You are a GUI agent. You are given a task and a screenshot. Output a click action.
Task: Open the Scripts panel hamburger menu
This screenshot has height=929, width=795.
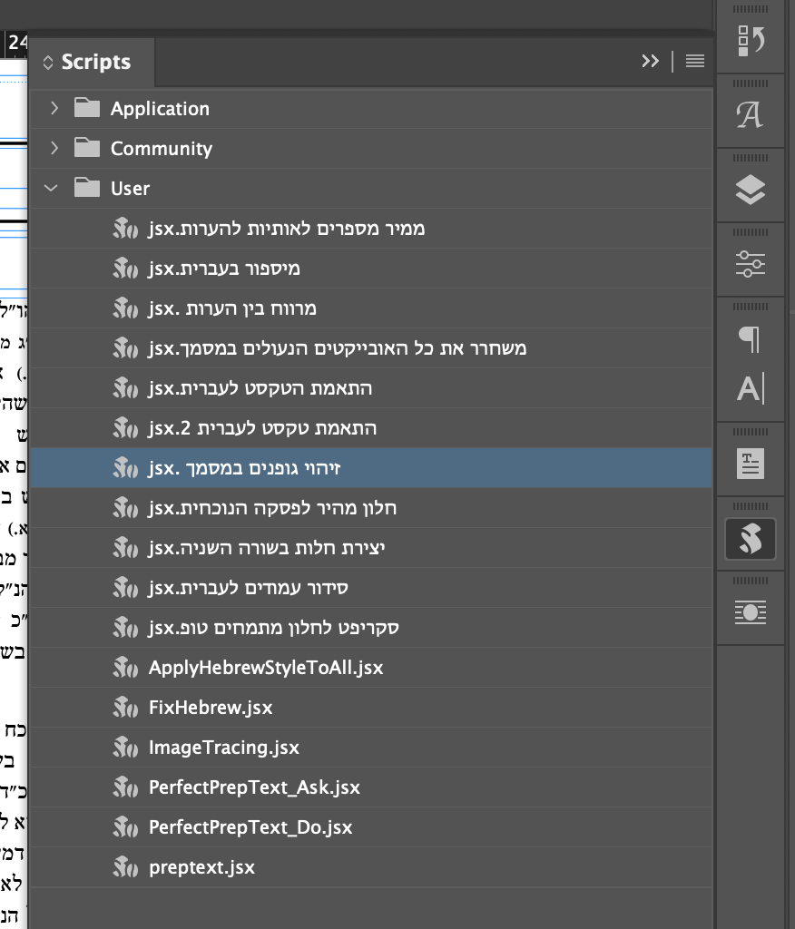(x=695, y=61)
